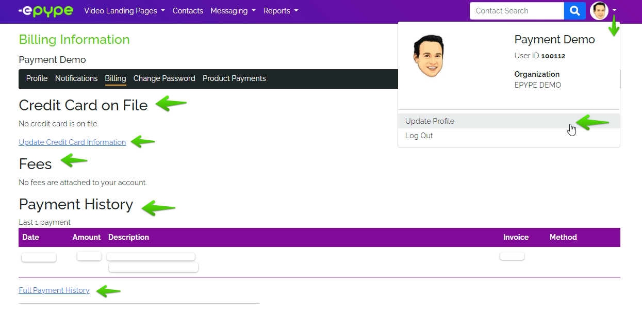Image resolution: width=642 pixels, height=313 pixels.
Task: Click Update Credit Card Information link
Action: (x=72, y=142)
